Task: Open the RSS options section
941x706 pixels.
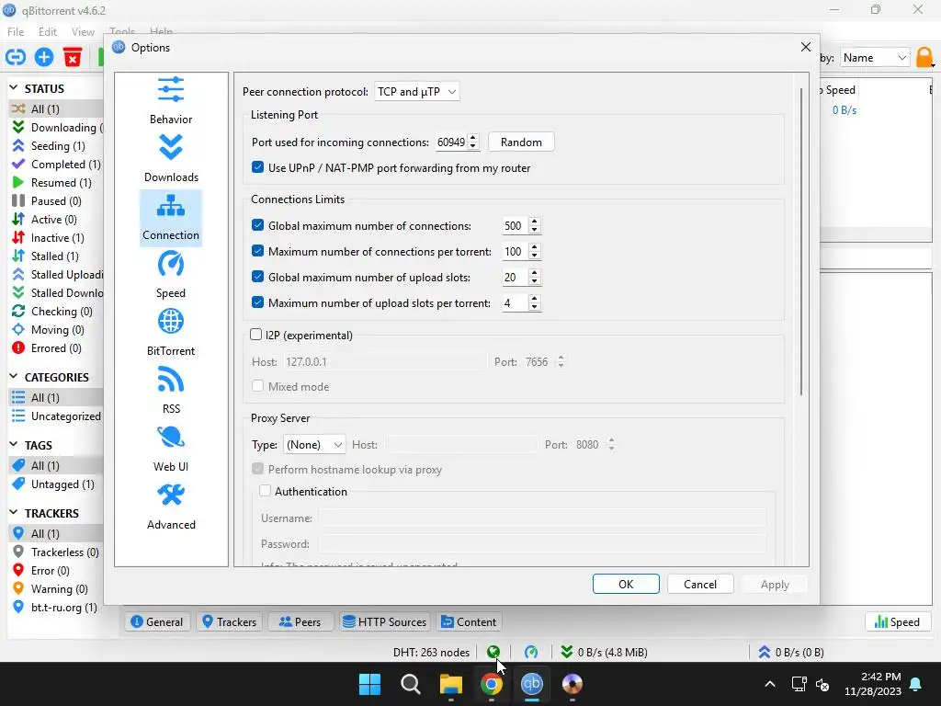Action: pos(171,390)
